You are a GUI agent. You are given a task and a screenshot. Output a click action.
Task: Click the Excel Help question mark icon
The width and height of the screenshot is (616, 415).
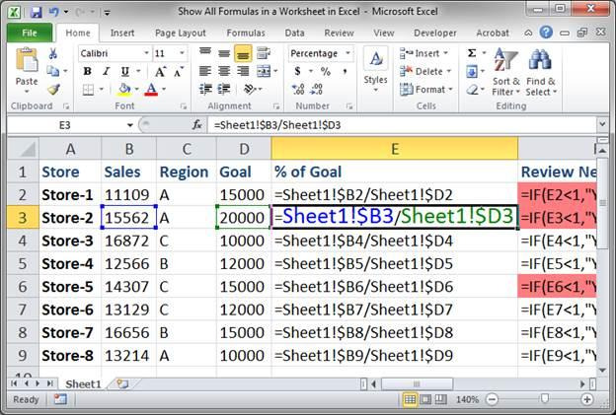[x=546, y=33]
